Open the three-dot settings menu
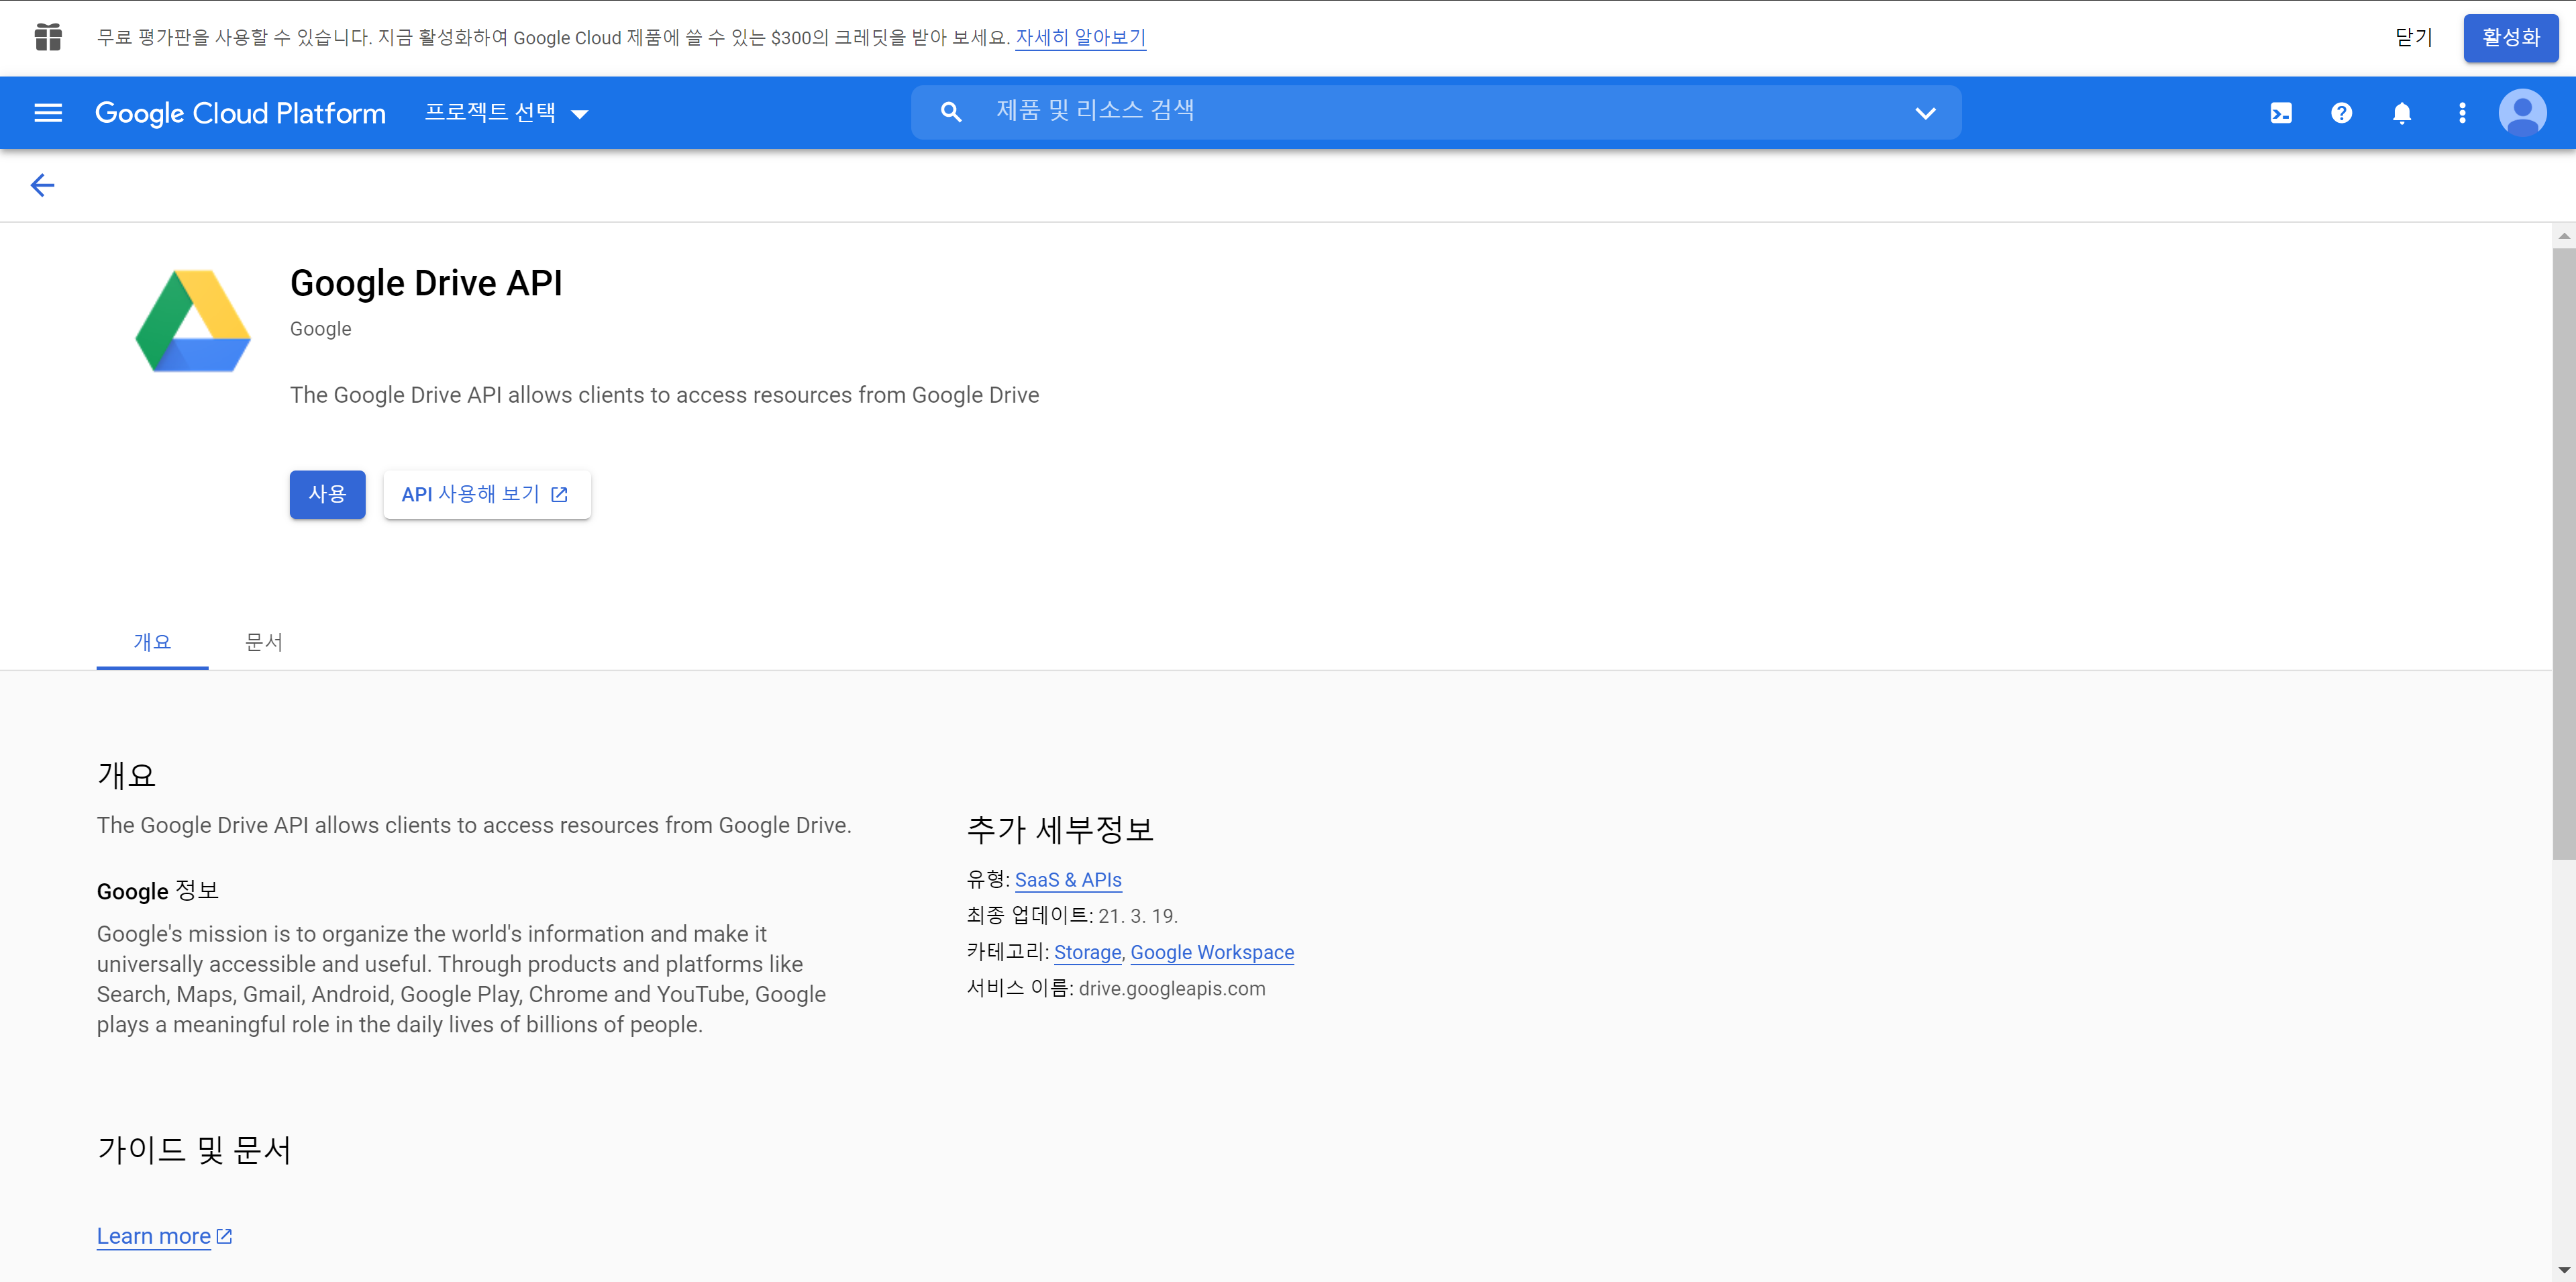This screenshot has height=1282, width=2576. pyautogui.click(x=2462, y=113)
